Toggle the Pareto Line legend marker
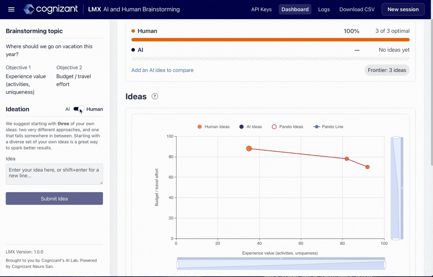Image resolution: width=433 pixels, height=277 pixels. click(316, 127)
